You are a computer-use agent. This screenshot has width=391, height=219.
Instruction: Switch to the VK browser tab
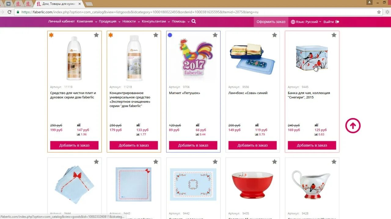pyautogui.click(x=9, y=4)
